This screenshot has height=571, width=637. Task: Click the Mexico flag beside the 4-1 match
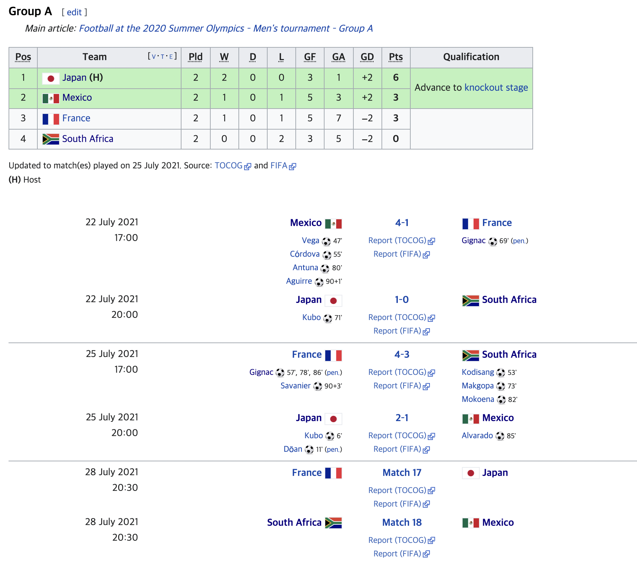(333, 224)
